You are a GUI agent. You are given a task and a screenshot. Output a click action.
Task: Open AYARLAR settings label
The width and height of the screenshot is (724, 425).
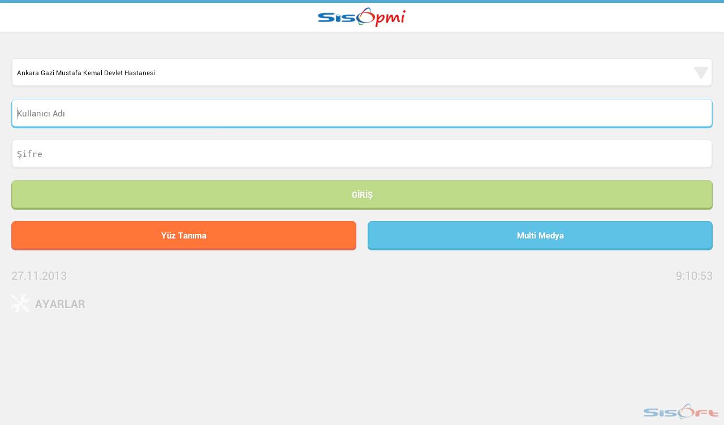point(60,304)
